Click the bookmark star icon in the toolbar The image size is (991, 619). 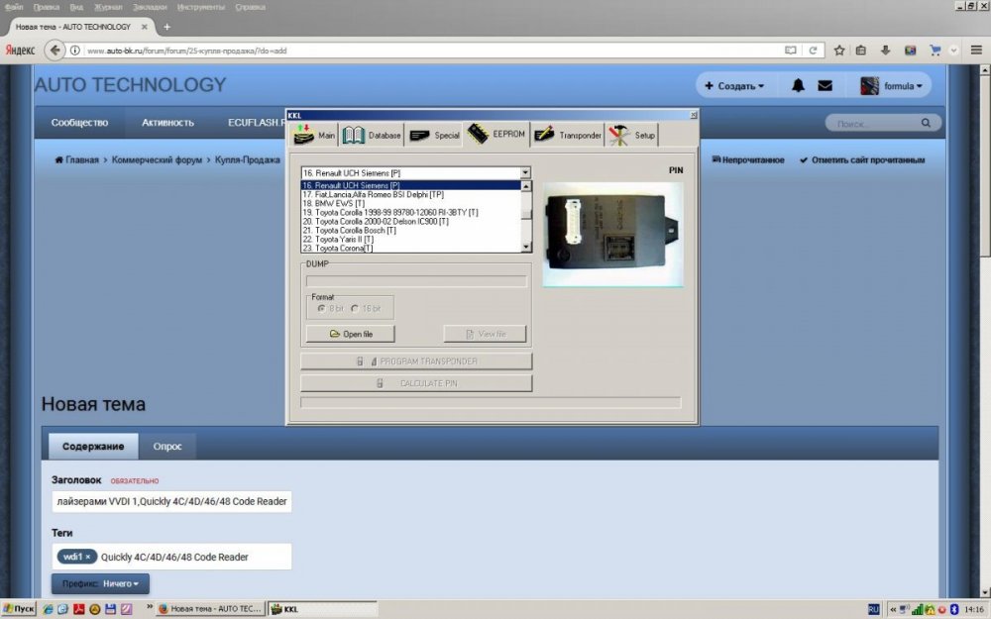coord(838,50)
